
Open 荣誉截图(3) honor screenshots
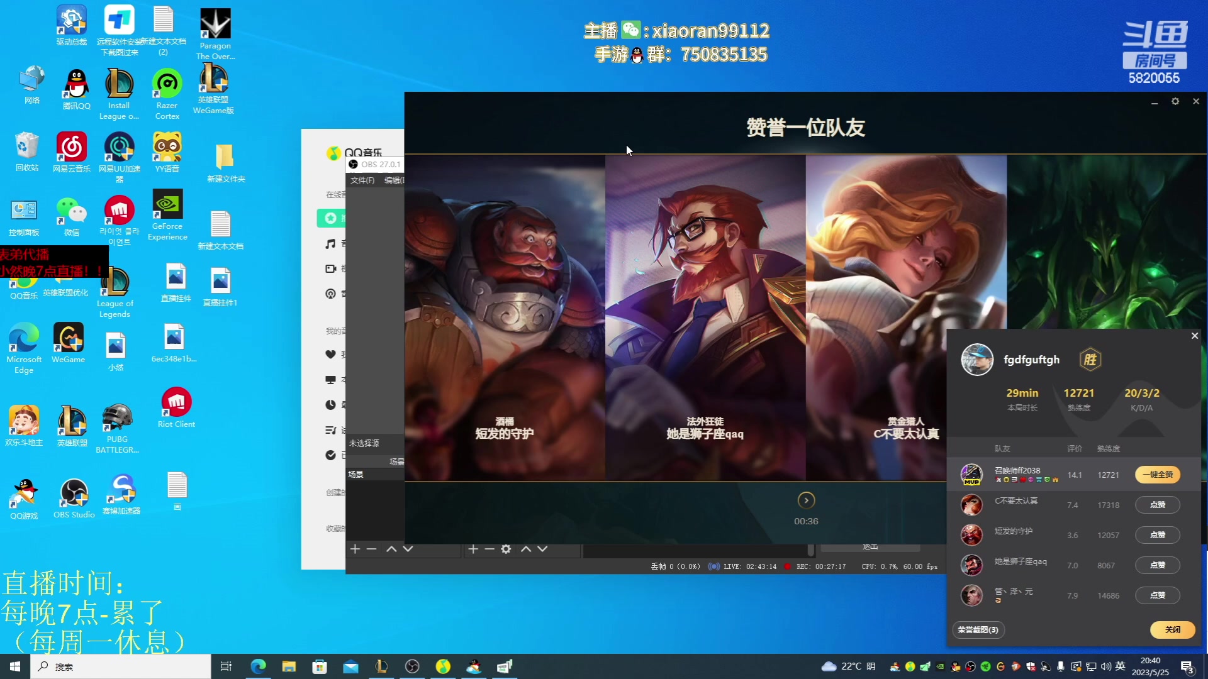point(978,629)
